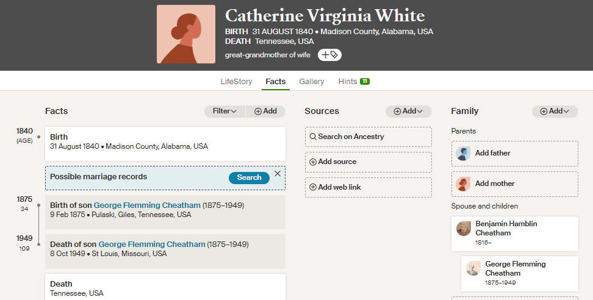This screenshot has width=593, height=300.
Task: Open George Flemming Cheatham link in birth event
Action: pos(147,205)
